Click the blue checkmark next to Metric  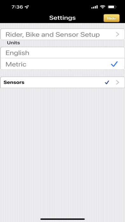(114, 64)
